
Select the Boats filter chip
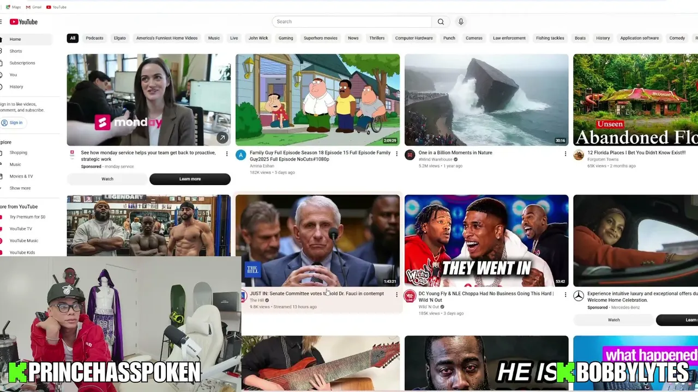tap(580, 38)
